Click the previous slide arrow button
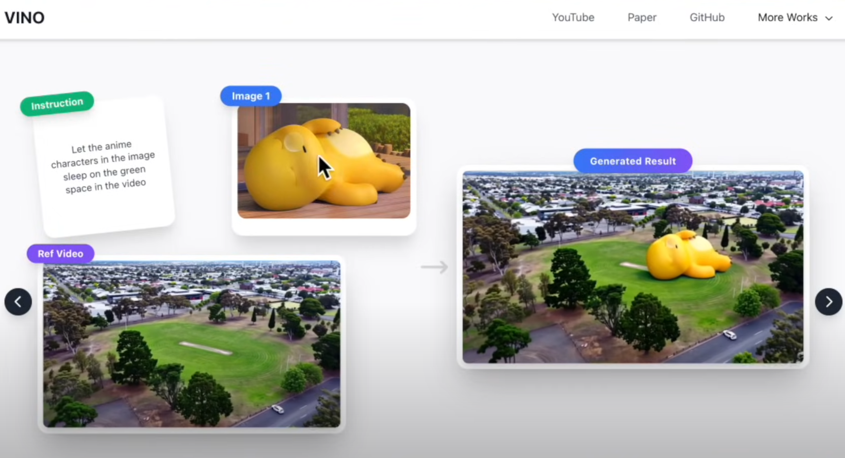Screen dimensions: 845x458 click(x=18, y=301)
